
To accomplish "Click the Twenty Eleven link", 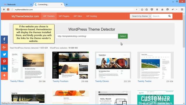I will click(x=102, y=81).
